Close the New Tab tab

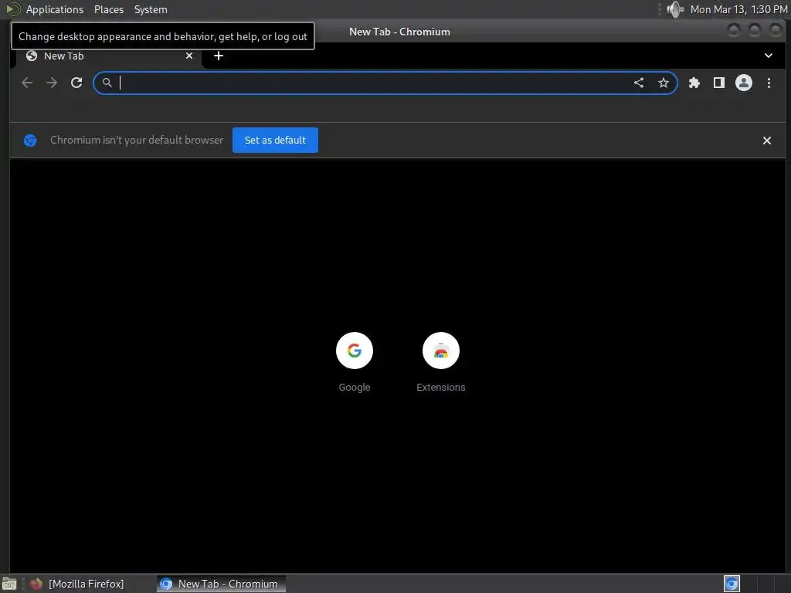point(189,56)
